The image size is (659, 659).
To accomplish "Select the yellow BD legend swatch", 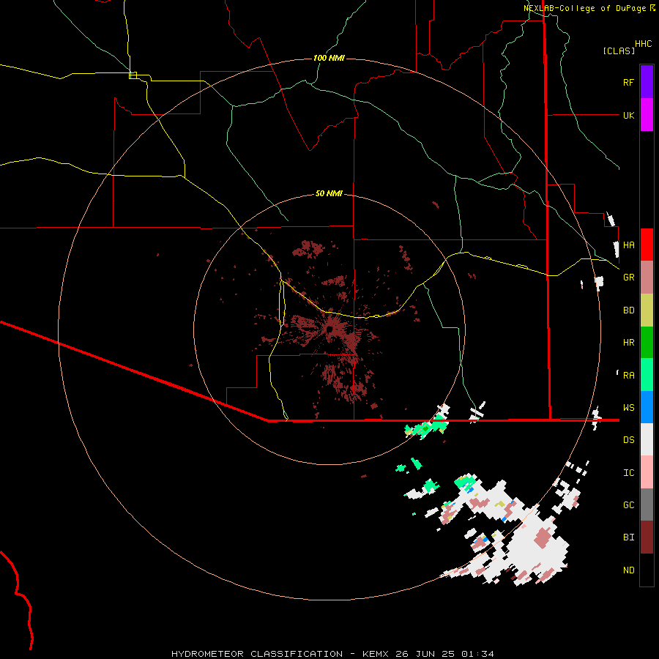I will (647, 310).
